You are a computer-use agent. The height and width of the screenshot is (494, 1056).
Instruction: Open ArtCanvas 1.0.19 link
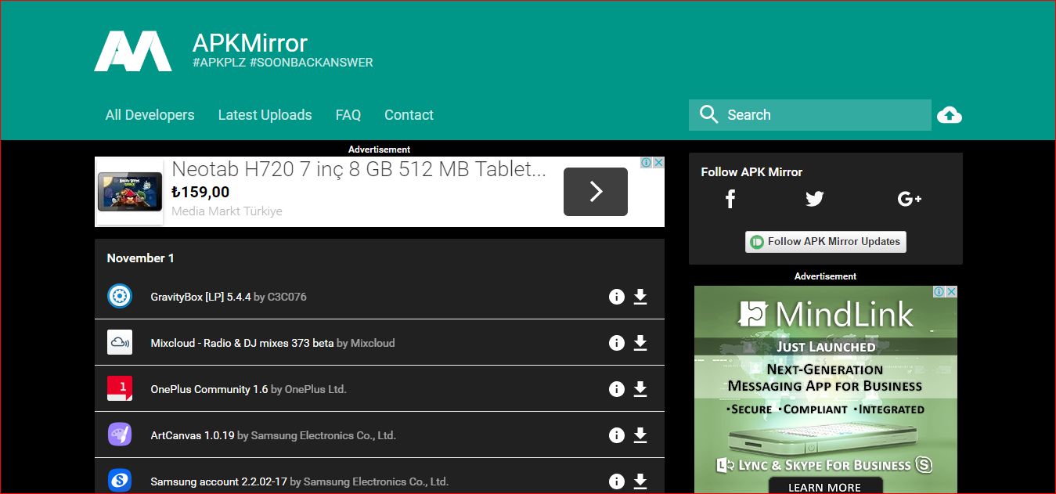(x=193, y=435)
